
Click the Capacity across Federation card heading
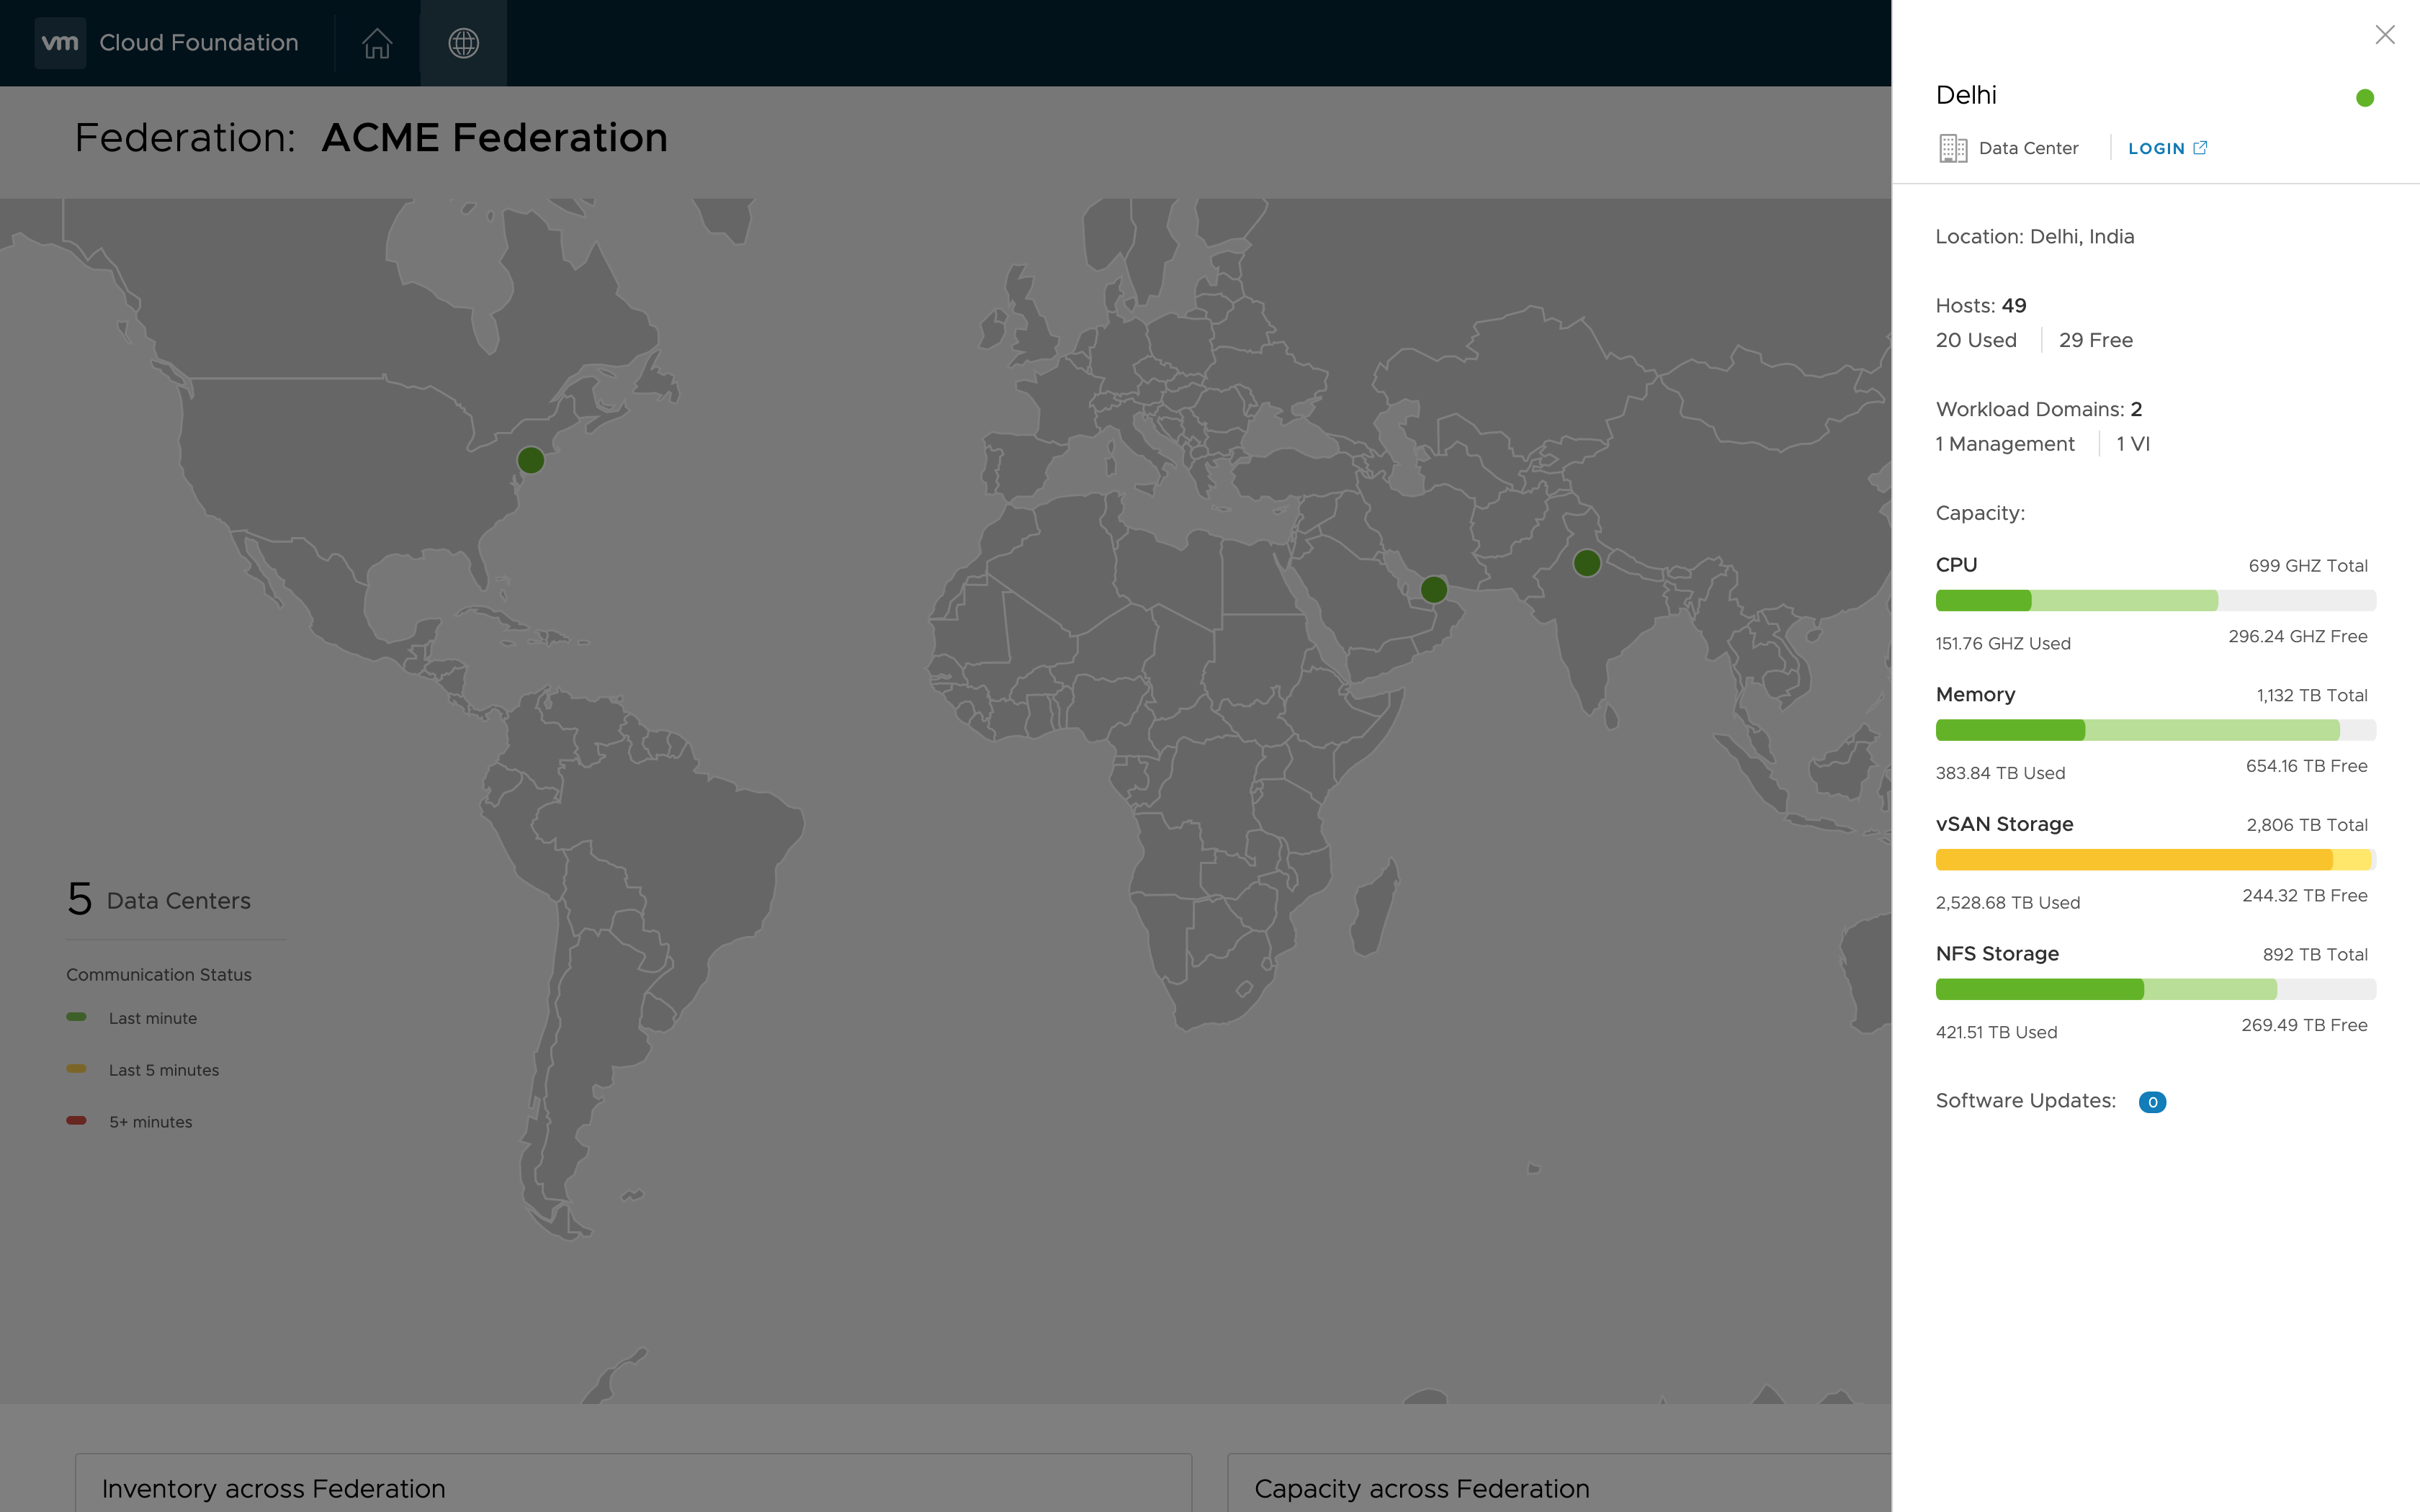click(1422, 1489)
